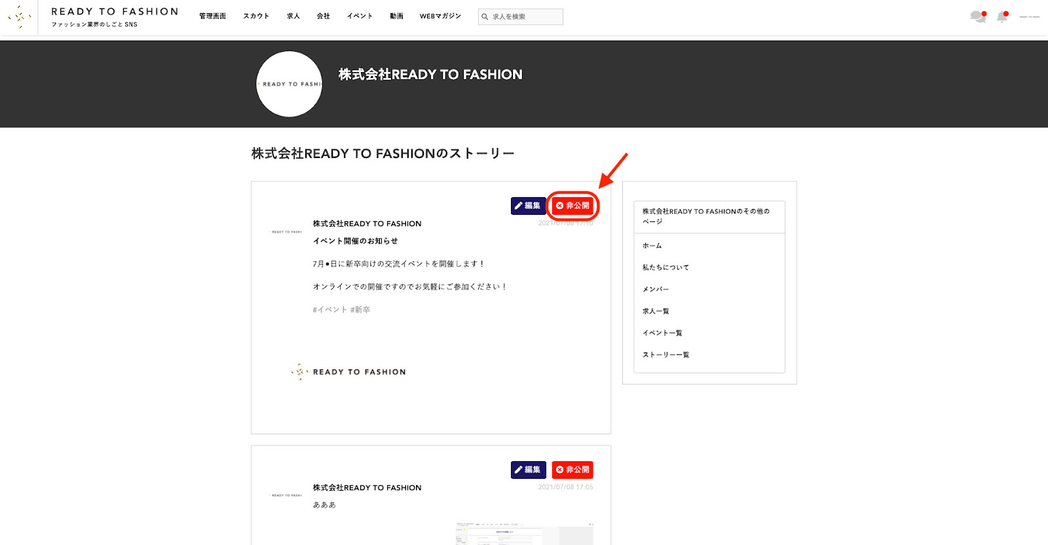Open ホーム link in the sidebar

(x=652, y=246)
